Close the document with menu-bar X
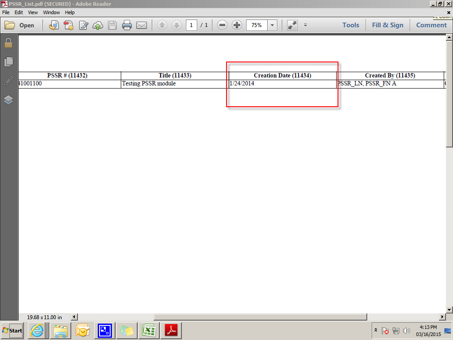Viewport: 453px width, 340px height. pyautogui.click(x=449, y=12)
